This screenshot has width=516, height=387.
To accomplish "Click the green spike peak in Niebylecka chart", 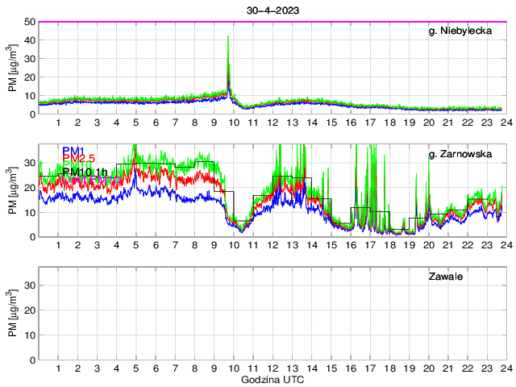I will tap(228, 37).
